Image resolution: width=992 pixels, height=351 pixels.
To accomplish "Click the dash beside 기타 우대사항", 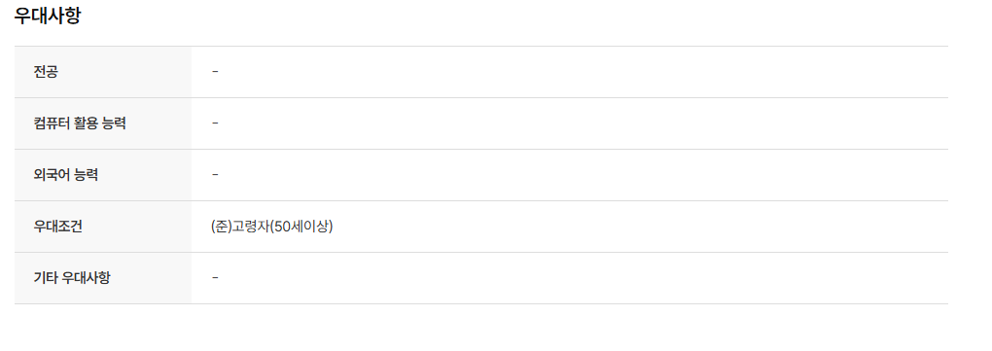I will coord(215,278).
